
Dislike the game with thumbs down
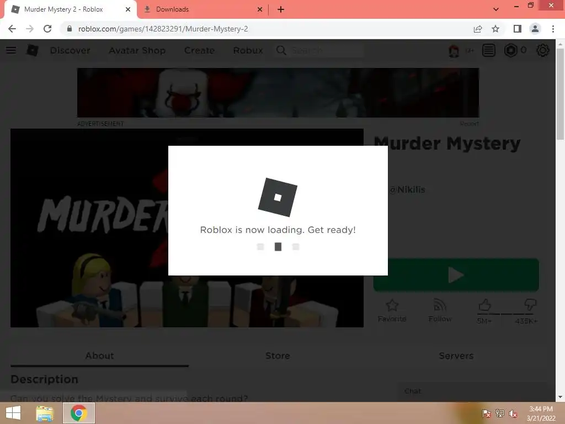pos(530,305)
